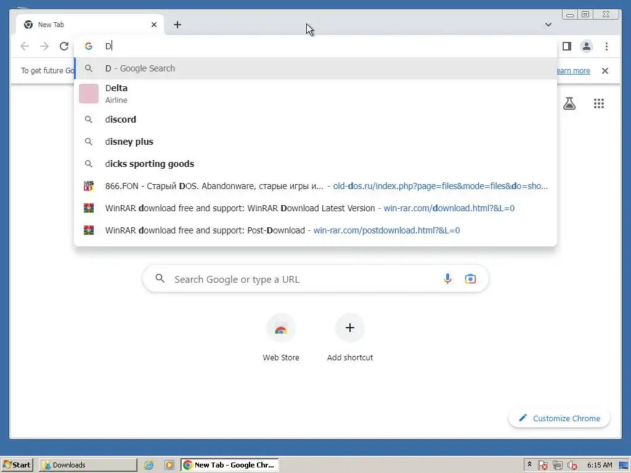Switch to Downloads taskbar window
This screenshot has height=473, width=631.
[x=88, y=465]
